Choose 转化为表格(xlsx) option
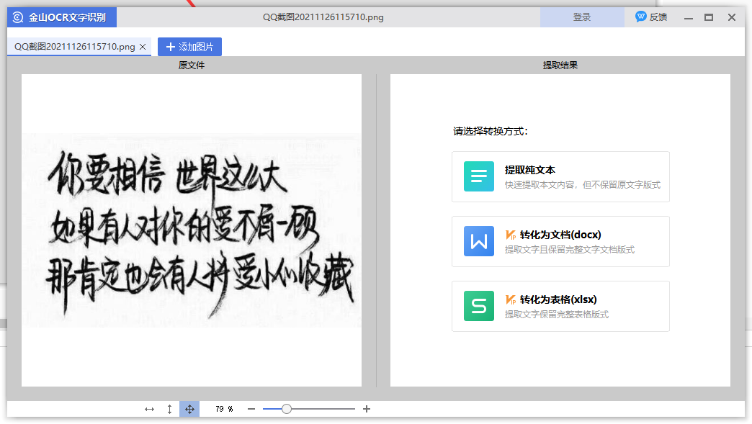The width and height of the screenshot is (752, 424). pyautogui.click(x=560, y=306)
